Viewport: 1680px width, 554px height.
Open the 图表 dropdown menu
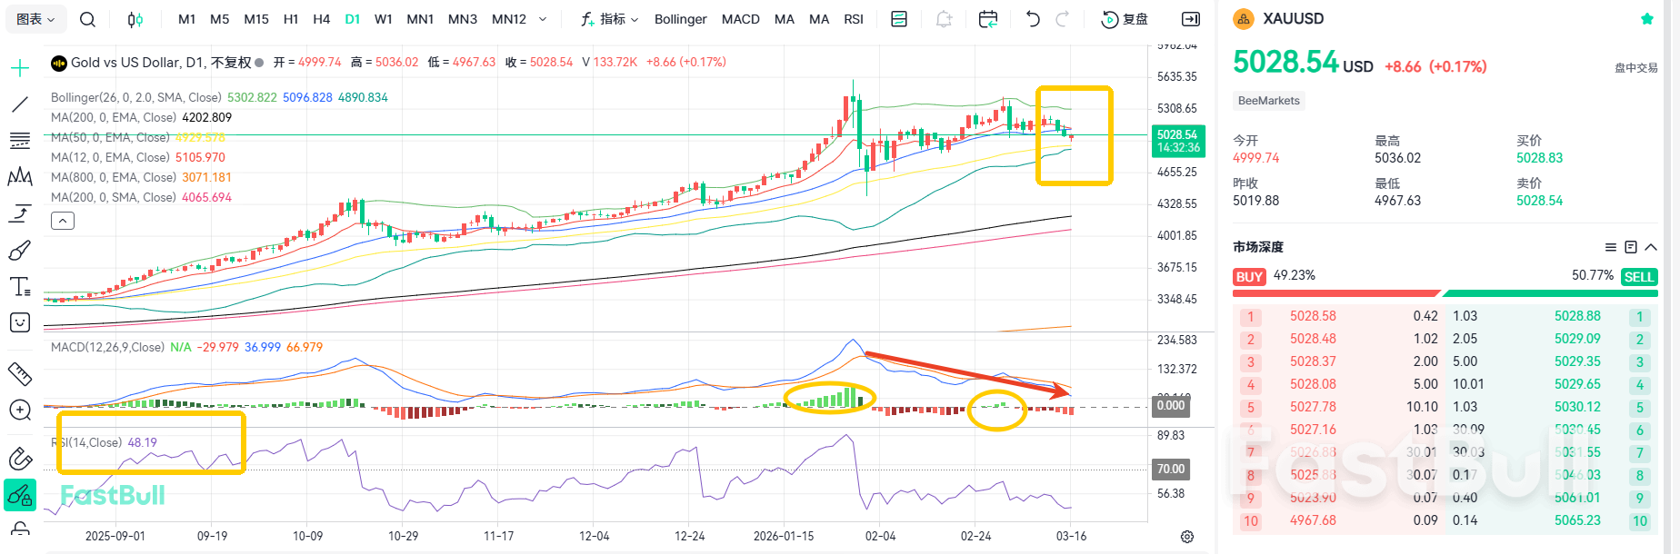click(x=35, y=19)
